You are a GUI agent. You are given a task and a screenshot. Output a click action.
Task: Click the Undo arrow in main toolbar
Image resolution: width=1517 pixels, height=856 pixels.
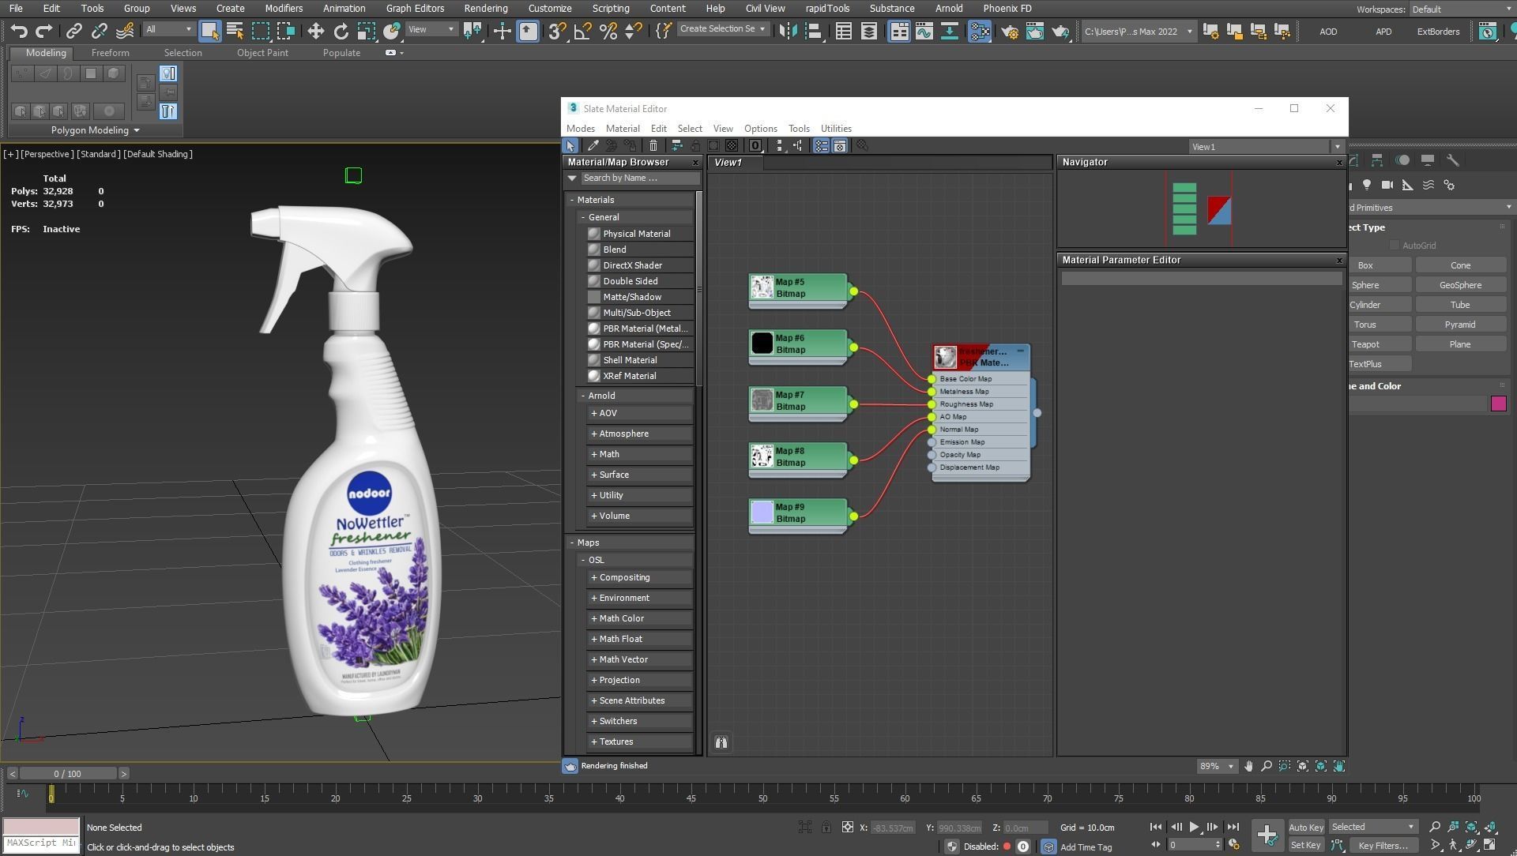19,31
